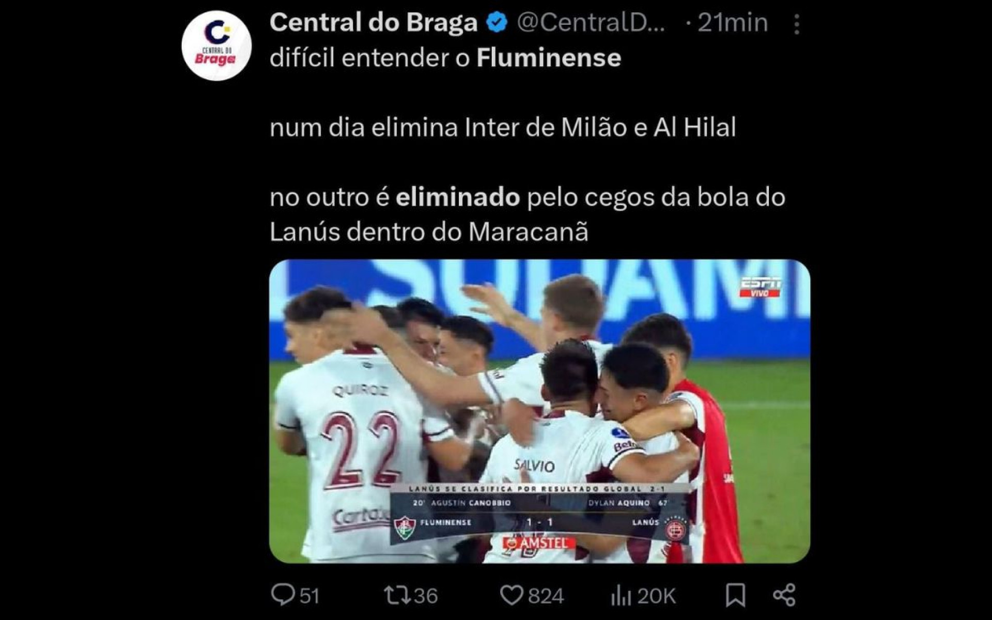This screenshot has width=992, height=620.
Task: Open the 21min timestamp link
Action: click(x=733, y=23)
